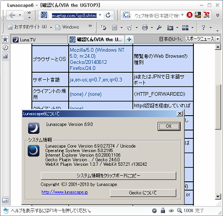
Task: Open the RSS feed sidebar icon
Action: point(5,56)
